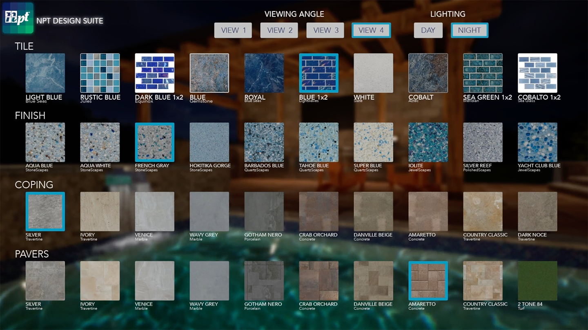The image size is (588, 330).
Task: Choose Light Blue tile swatch
Action: coord(45,73)
